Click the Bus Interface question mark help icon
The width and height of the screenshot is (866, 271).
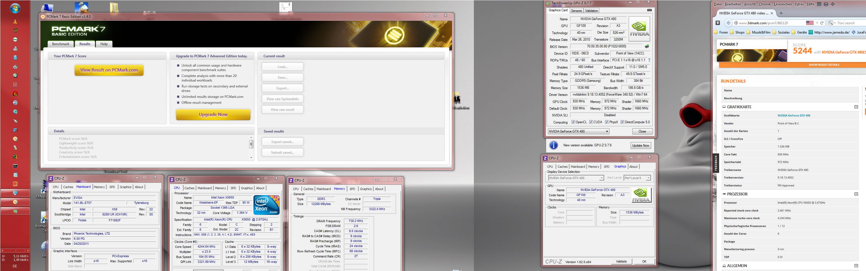pos(649,60)
